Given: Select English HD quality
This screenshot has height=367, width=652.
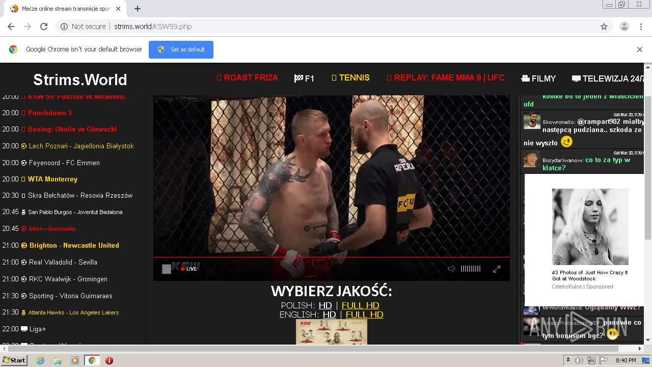Looking at the screenshot, I should [330, 314].
